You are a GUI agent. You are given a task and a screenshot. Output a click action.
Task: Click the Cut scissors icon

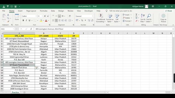pyautogui.click(x=8, y=15)
